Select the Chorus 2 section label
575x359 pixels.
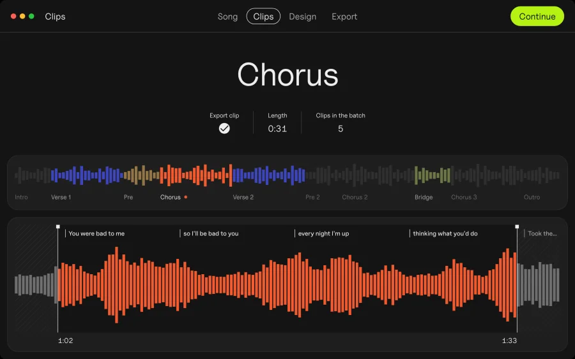pos(355,197)
